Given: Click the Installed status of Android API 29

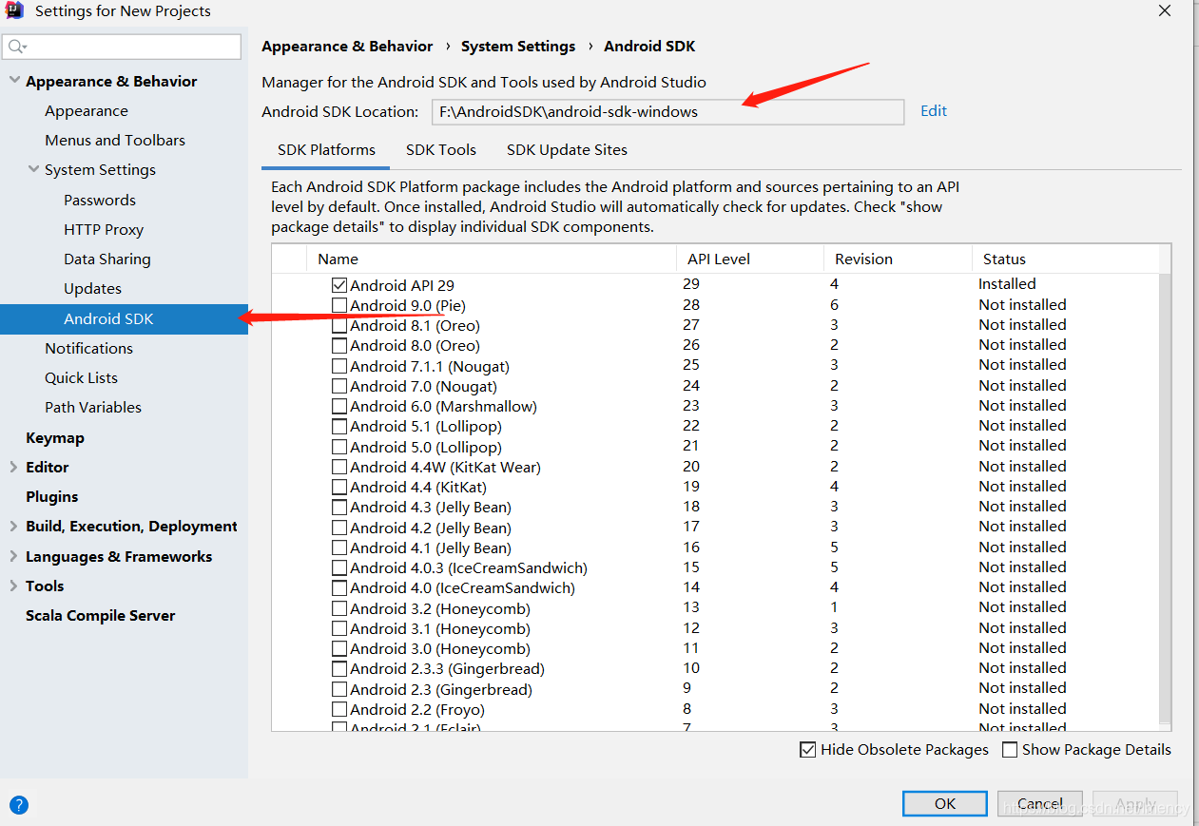Looking at the screenshot, I should point(1007,283).
